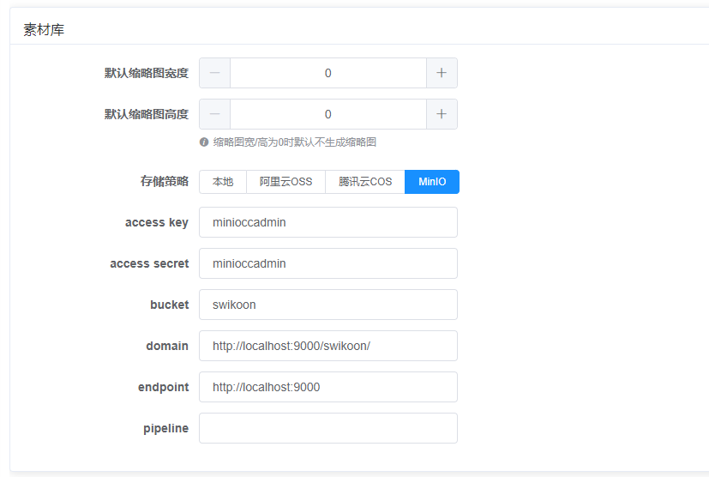Click the 素材库 section header
Image resolution: width=709 pixels, height=477 pixels.
point(44,30)
